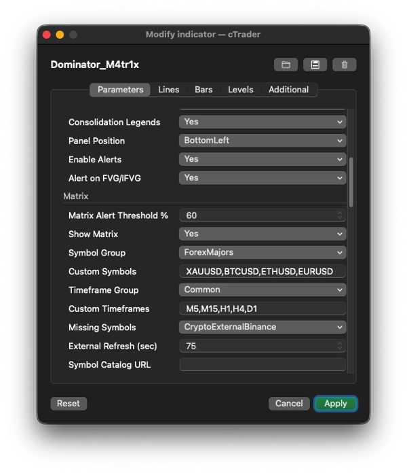
Task: Click the Show Matrix label
Action: point(94,234)
